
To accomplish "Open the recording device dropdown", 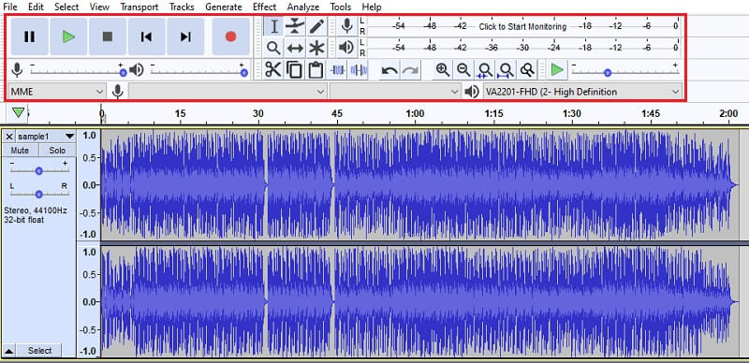I will 228,92.
